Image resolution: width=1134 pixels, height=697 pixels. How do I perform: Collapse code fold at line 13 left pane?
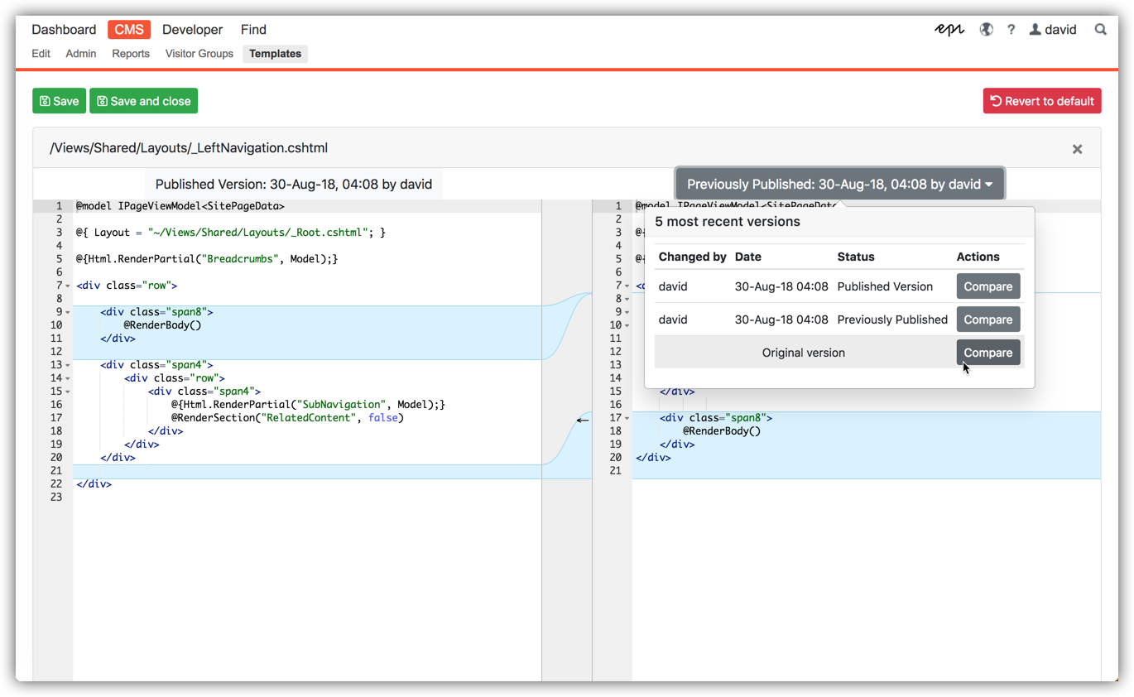point(68,365)
